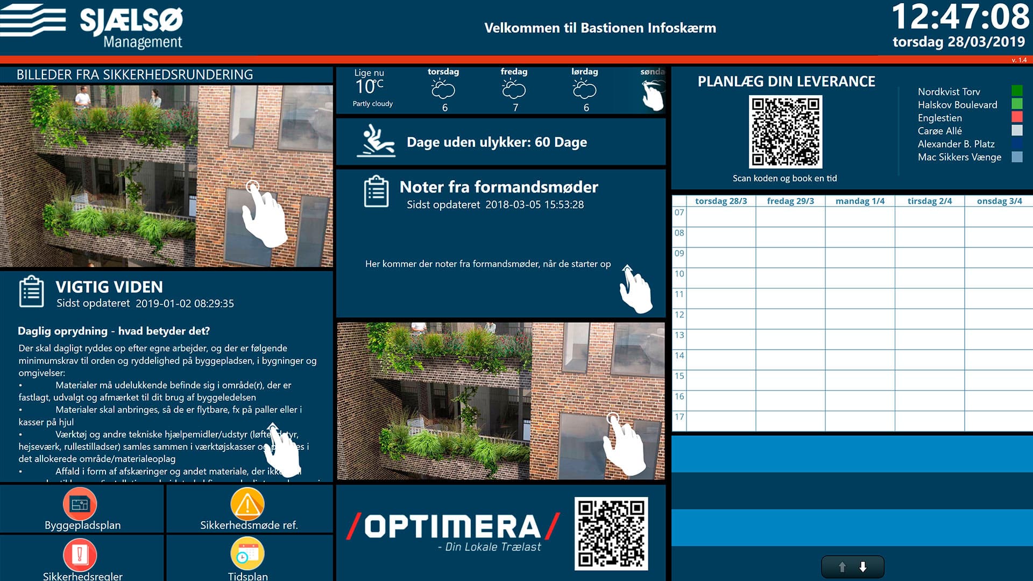Select the Nordkvist Torv dark green swatch
The height and width of the screenshot is (581, 1033).
click(x=1017, y=90)
